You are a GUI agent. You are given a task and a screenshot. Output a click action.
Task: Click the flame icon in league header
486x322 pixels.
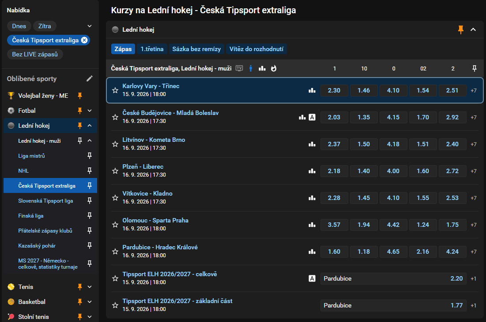[274, 68]
